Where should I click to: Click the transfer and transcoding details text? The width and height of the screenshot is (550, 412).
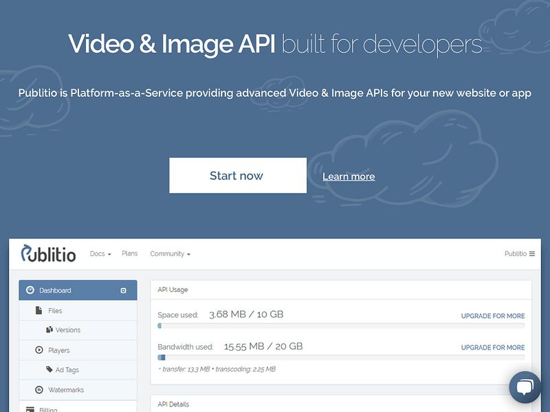[217, 369]
